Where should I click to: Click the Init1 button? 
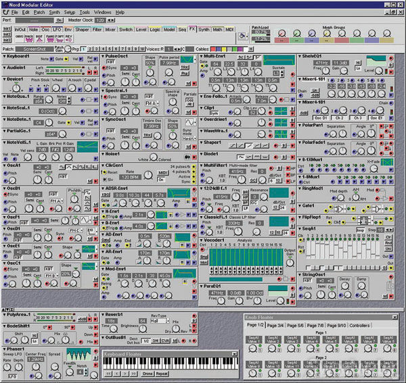pos(7,28)
